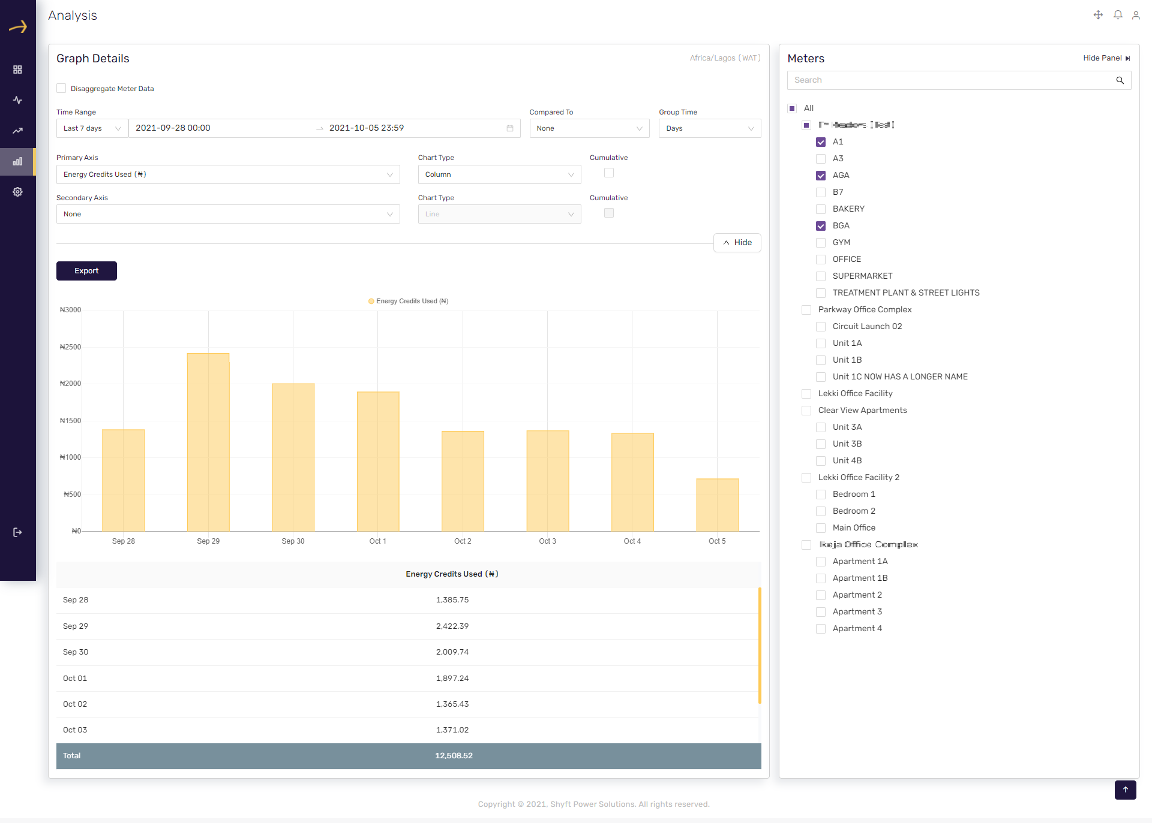This screenshot has height=823, width=1152.
Task: Uncheck the BGA meter
Action: (x=821, y=226)
